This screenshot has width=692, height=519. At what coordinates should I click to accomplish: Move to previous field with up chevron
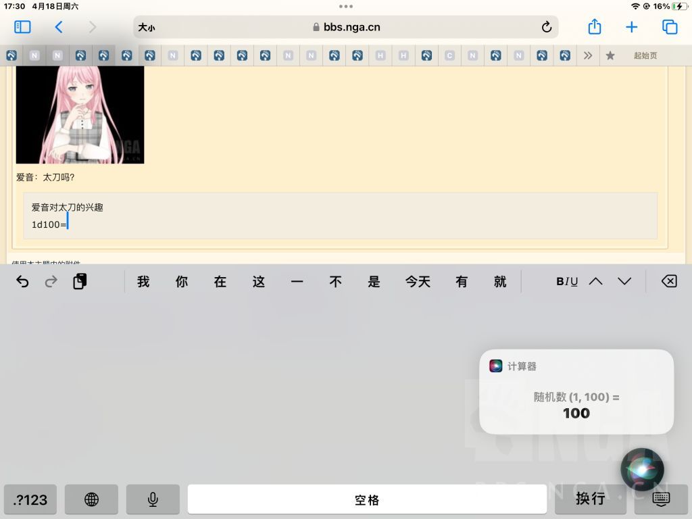click(596, 281)
